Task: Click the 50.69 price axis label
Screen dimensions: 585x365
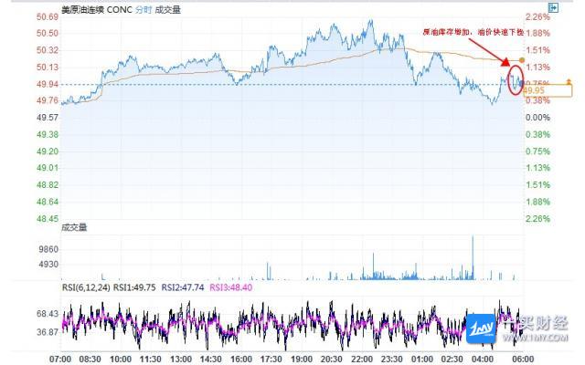Action: (x=48, y=16)
